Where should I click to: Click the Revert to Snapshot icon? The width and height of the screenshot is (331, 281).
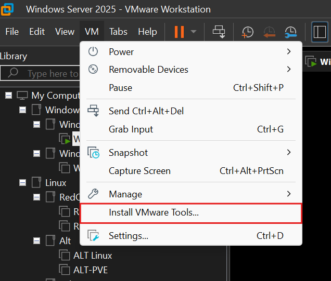coord(269,32)
